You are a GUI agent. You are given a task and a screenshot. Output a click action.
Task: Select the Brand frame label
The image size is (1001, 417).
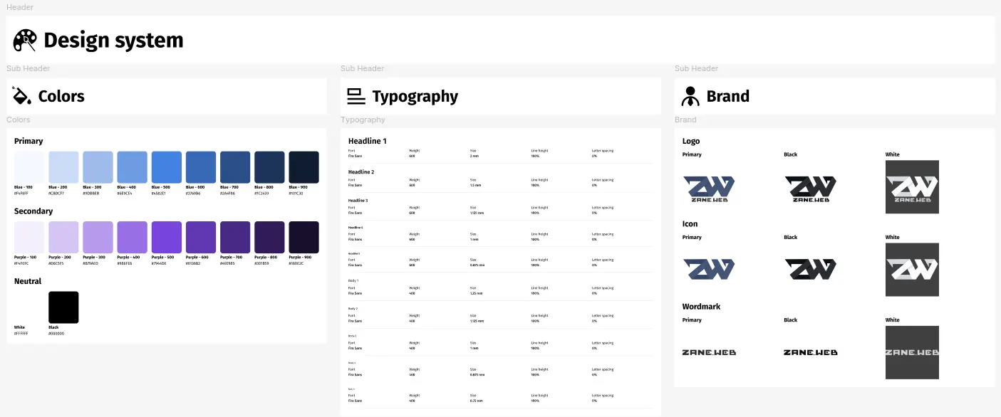tap(685, 120)
